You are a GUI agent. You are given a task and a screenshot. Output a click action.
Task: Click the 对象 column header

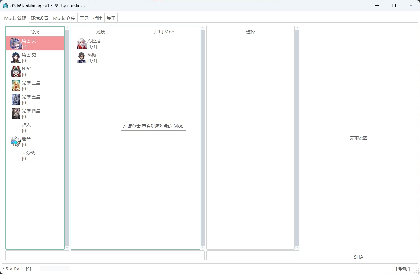(x=100, y=32)
